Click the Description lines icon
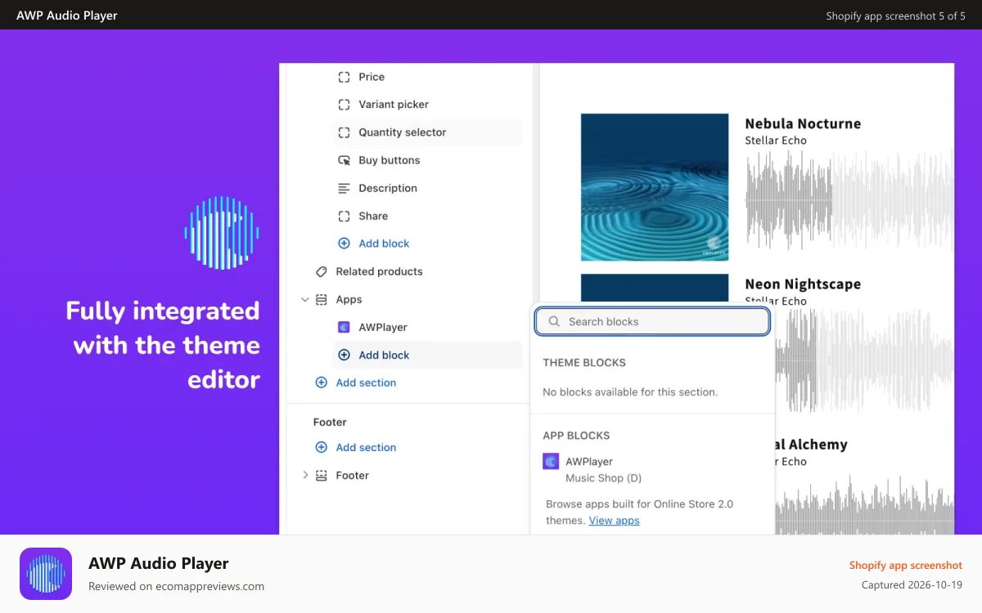Screen dimensions: 982x613 [344, 188]
